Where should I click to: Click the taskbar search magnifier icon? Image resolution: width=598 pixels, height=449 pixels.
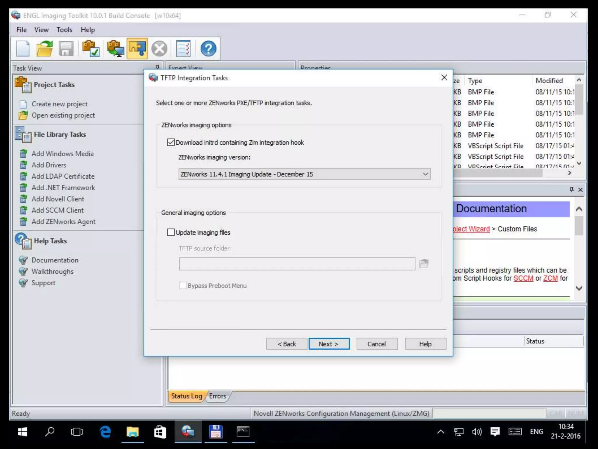pos(50,432)
